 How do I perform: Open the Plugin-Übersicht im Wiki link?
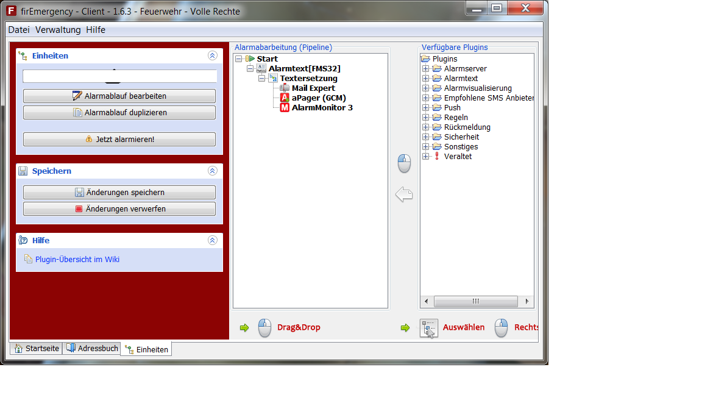(x=77, y=260)
